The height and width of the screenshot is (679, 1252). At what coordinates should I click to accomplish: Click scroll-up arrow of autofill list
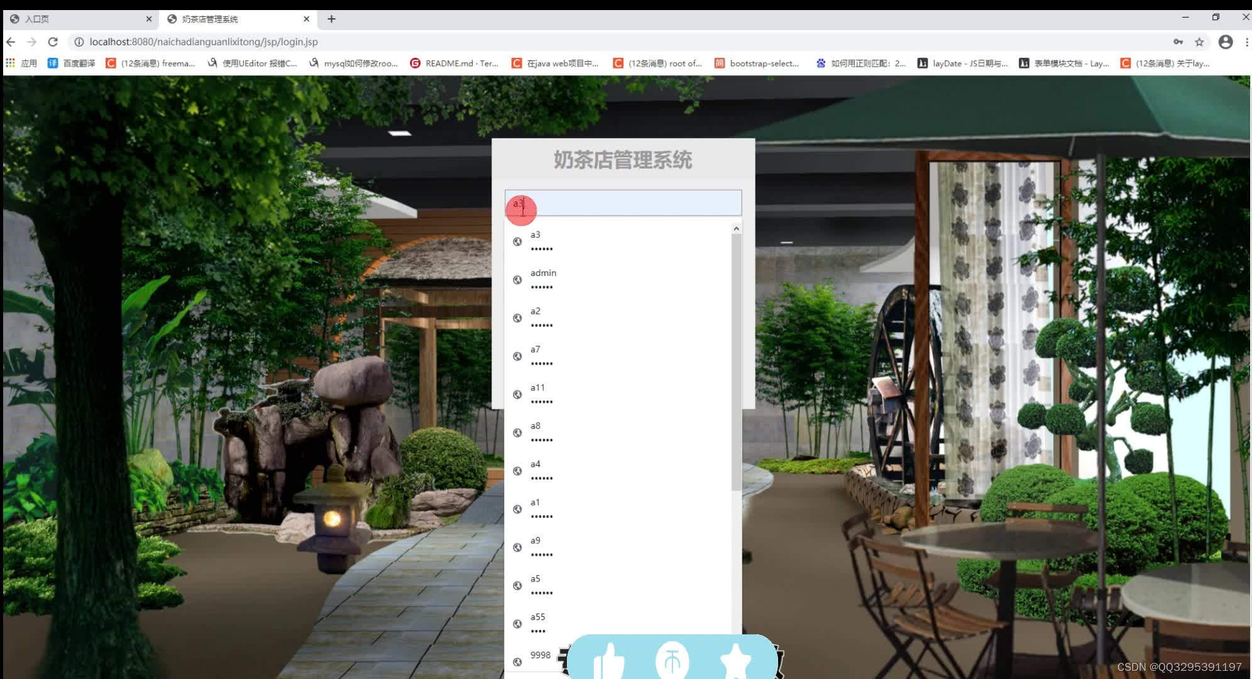pos(736,229)
